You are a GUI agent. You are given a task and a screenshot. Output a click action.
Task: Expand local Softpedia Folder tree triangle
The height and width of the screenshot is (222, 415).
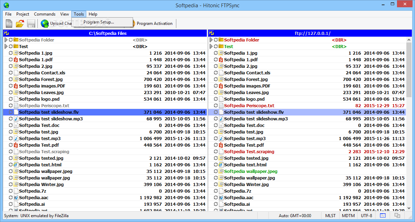pyautogui.click(x=6, y=40)
